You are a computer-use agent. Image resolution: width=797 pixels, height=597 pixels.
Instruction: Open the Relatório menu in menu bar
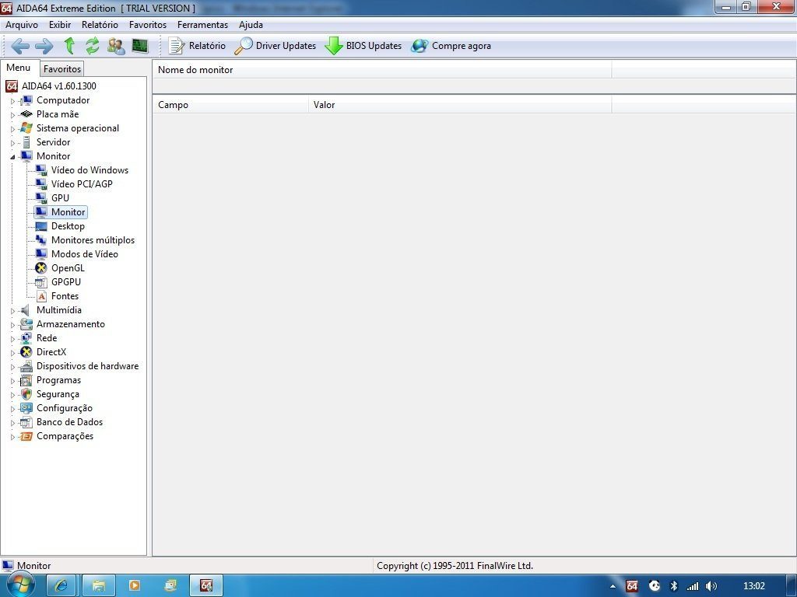100,24
